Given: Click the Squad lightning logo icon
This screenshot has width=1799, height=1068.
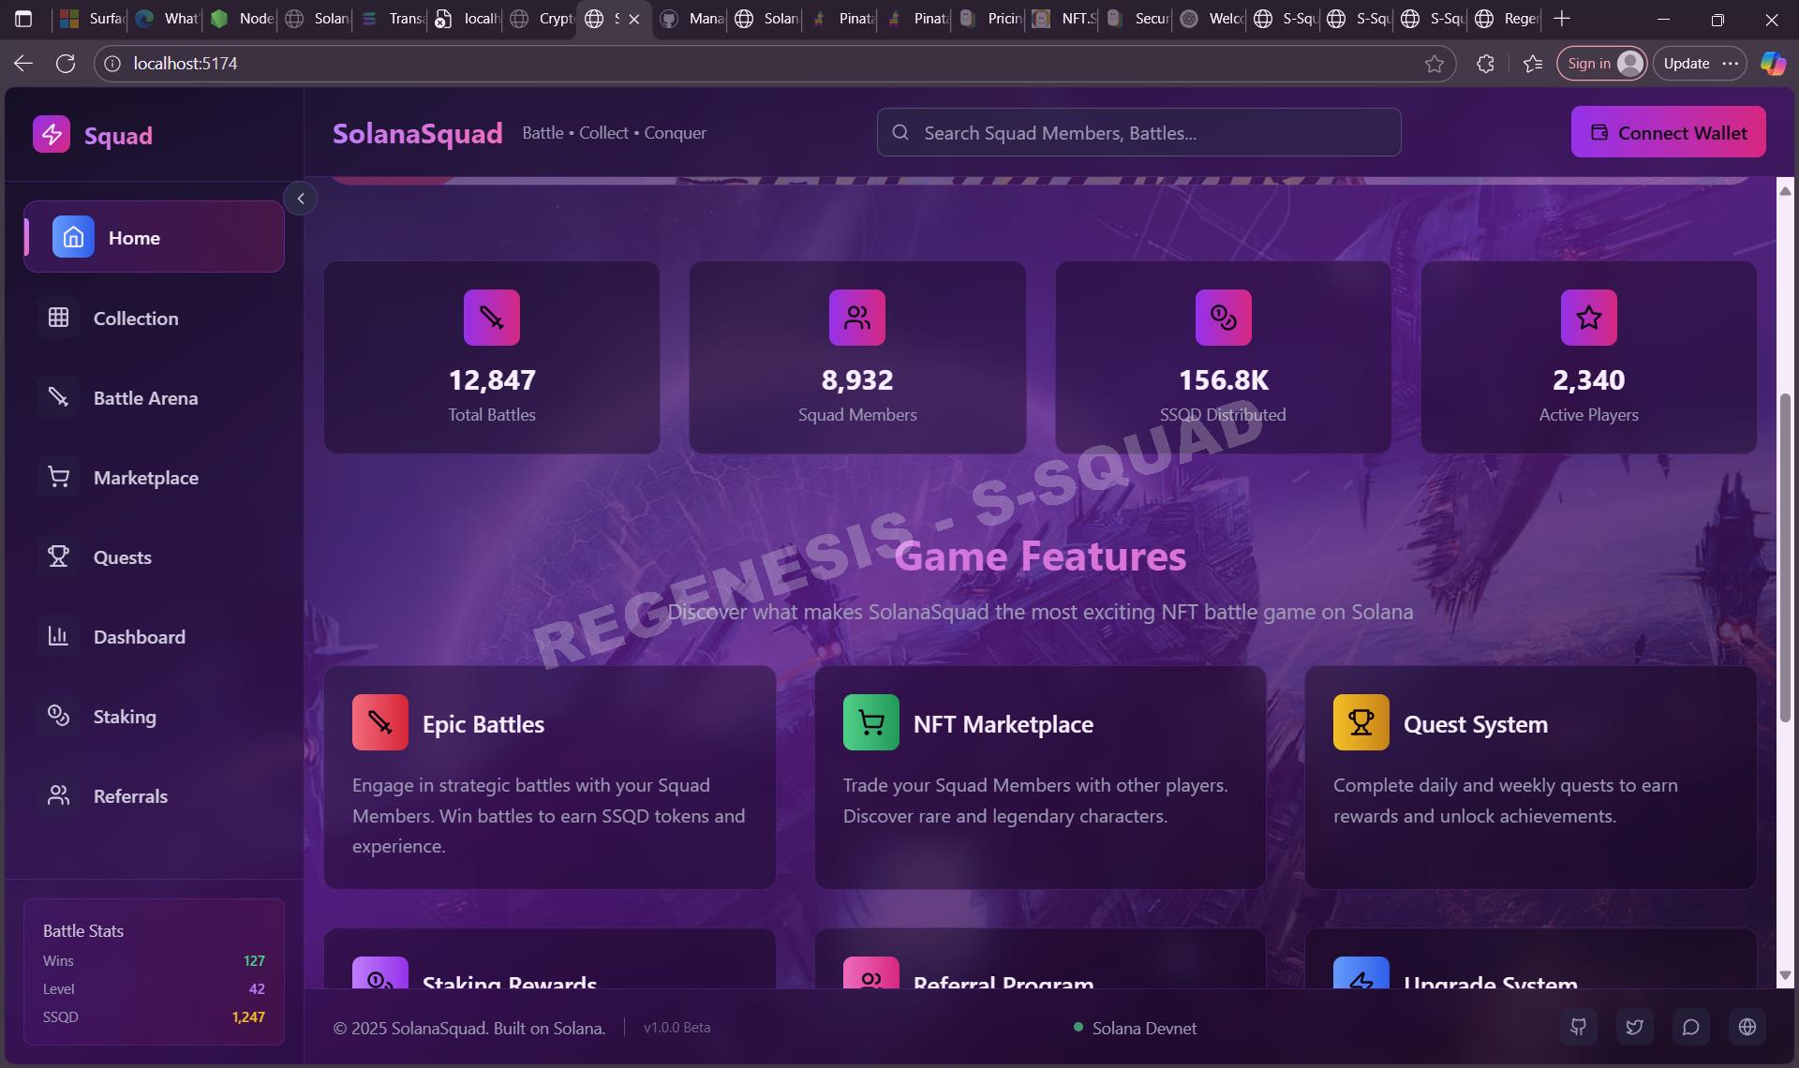Looking at the screenshot, I should coord(52,134).
